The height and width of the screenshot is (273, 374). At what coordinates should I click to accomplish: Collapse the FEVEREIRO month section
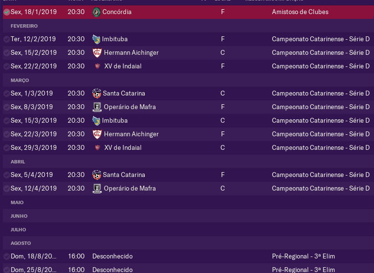[24, 26]
